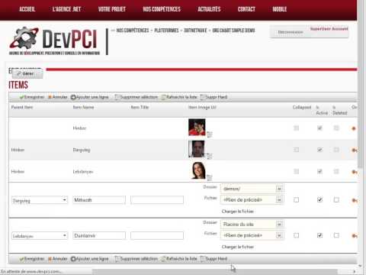Viewport: 366px width, 275px height.
Task: Open L'Agence .NET menu
Action: pos(66,9)
